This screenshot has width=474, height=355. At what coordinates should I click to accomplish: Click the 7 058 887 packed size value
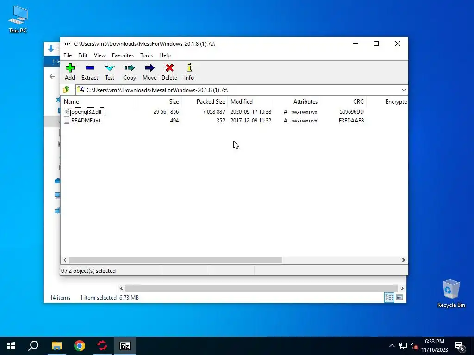point(214,112)
